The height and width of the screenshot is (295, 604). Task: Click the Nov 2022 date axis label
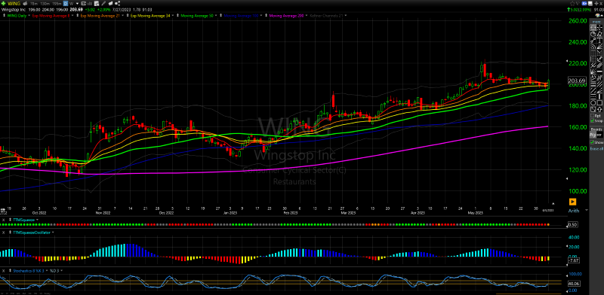click(103, 212)
